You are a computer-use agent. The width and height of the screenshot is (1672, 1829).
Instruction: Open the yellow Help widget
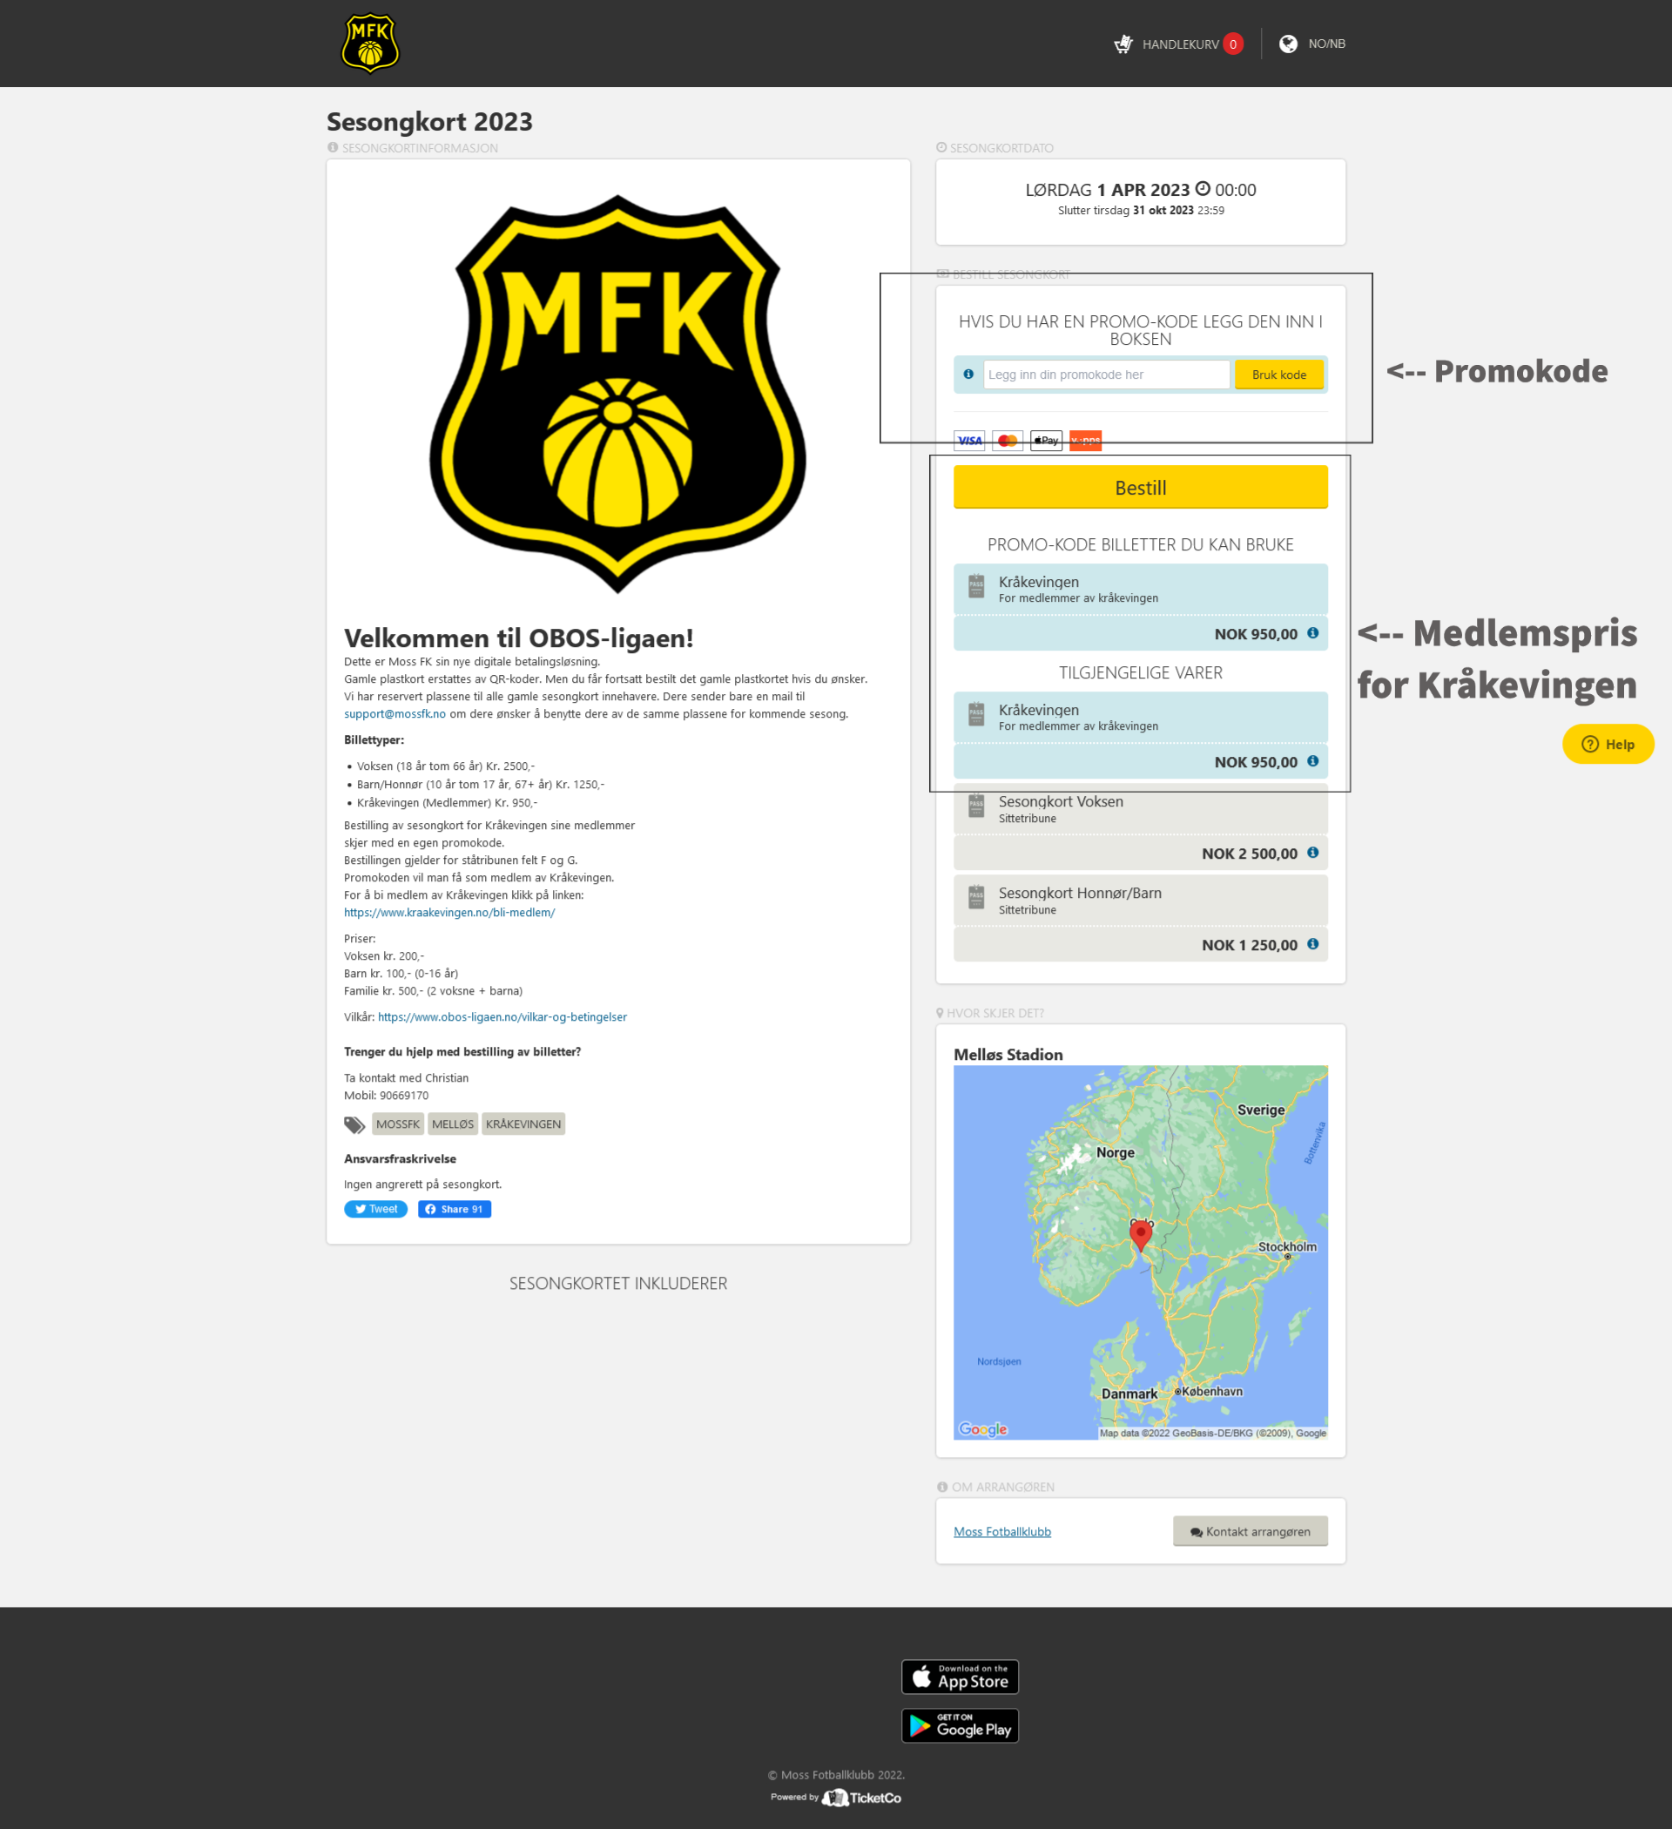(x=1607, y=744)
